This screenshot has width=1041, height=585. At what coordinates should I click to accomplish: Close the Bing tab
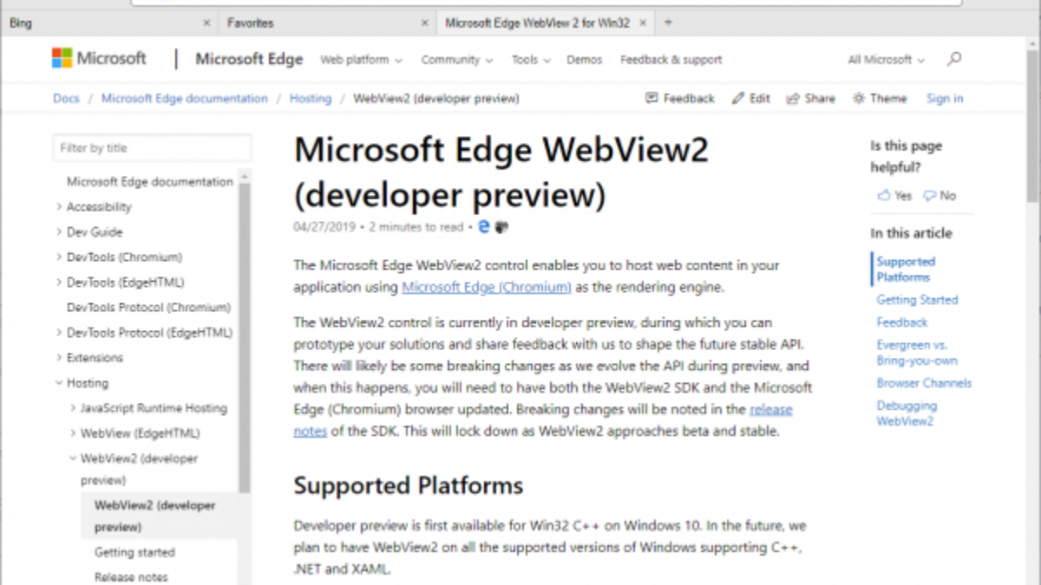[x=206, y=23]
